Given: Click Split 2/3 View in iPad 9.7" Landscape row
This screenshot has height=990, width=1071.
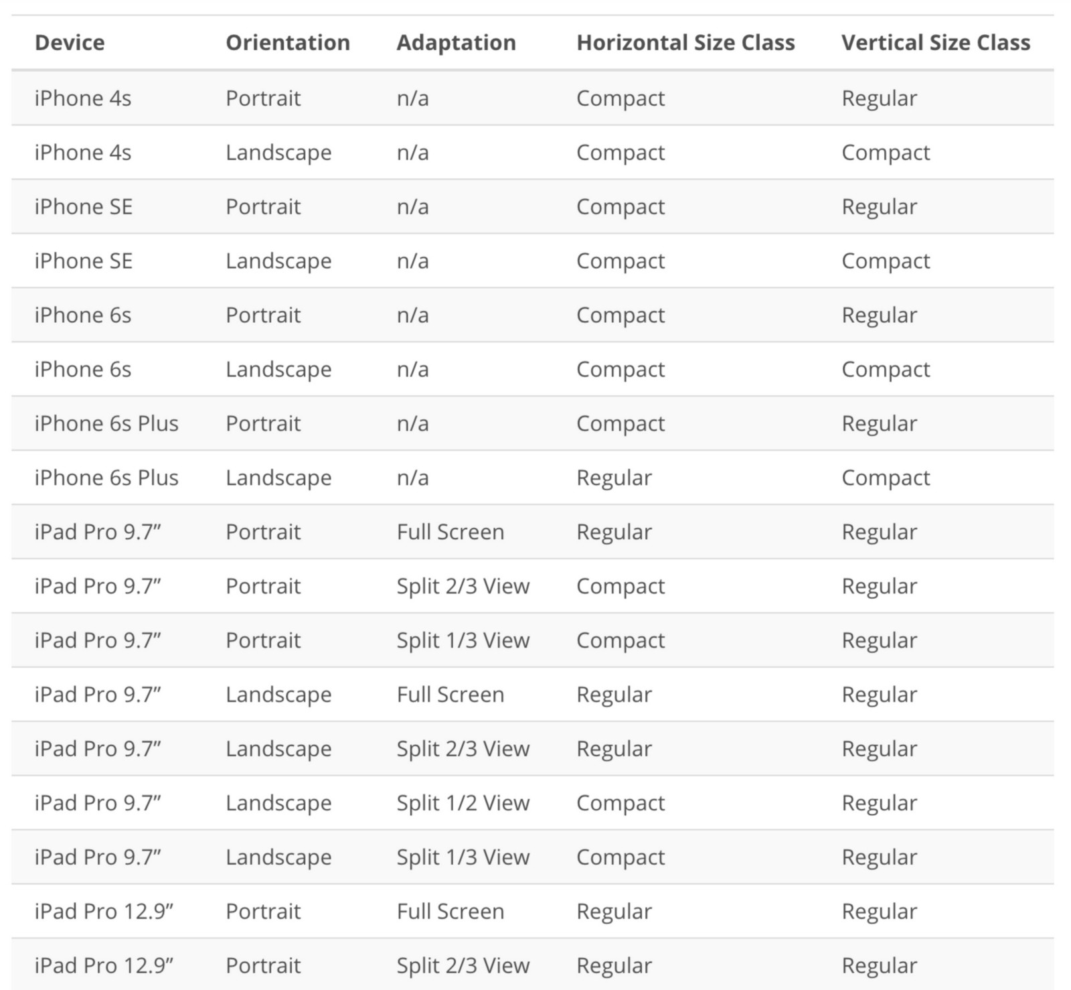Looking at the screenshot, I should tap(463, 749).
